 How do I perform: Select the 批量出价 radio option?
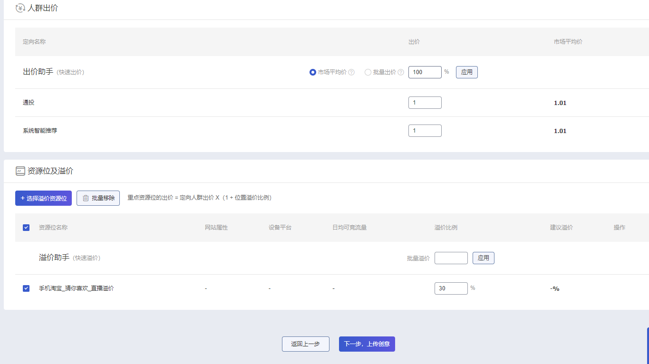click(x=368, y=72)
